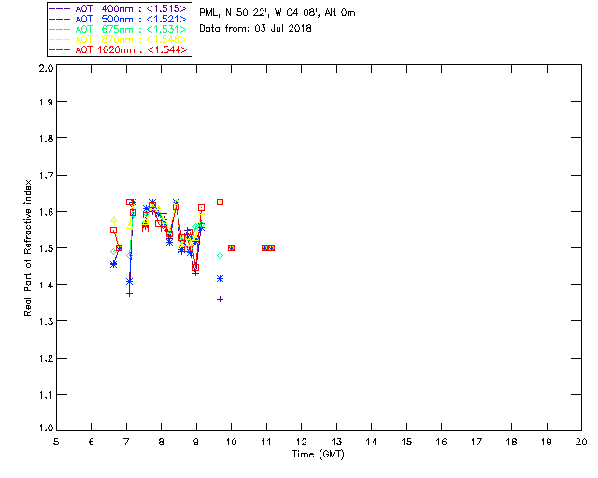598x478 pixels.
Task: Click the AOT 500nm legend entry
Action: pos(118,19)
